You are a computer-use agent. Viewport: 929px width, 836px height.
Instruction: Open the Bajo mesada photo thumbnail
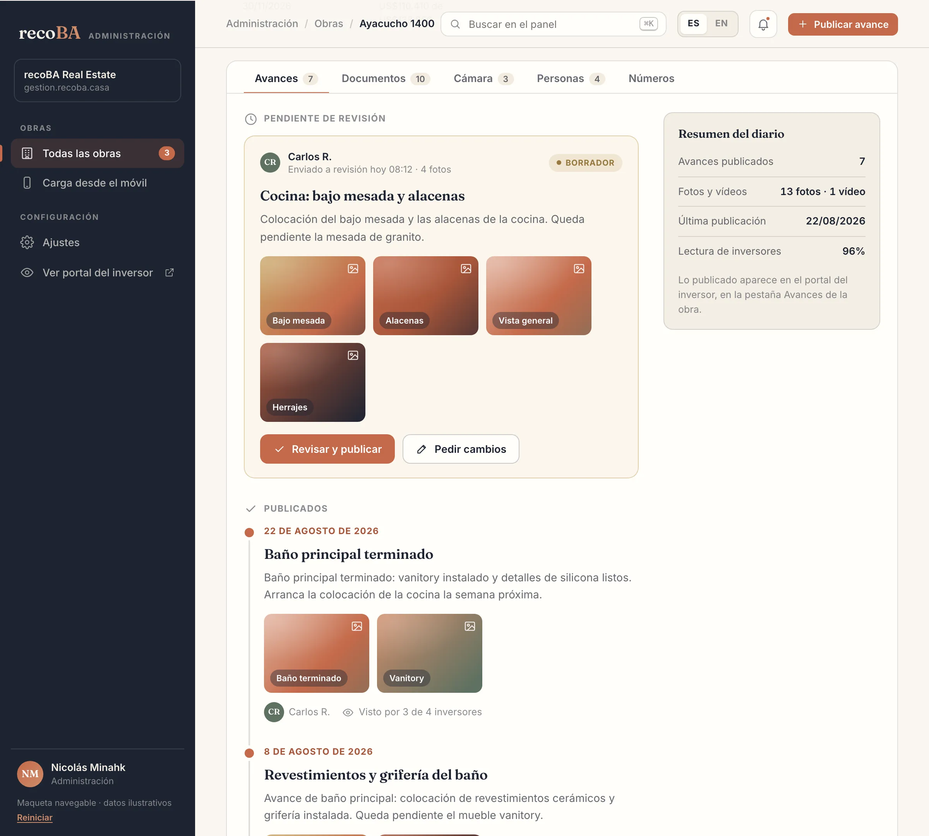point(312,296)
